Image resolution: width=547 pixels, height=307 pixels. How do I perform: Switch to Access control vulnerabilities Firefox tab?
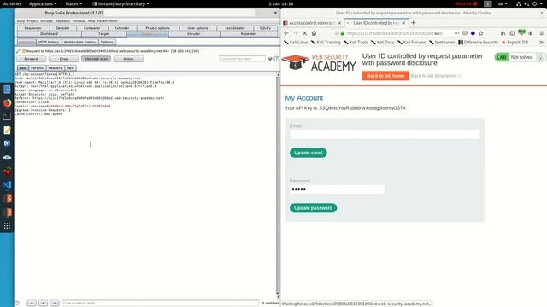[312, 23]
